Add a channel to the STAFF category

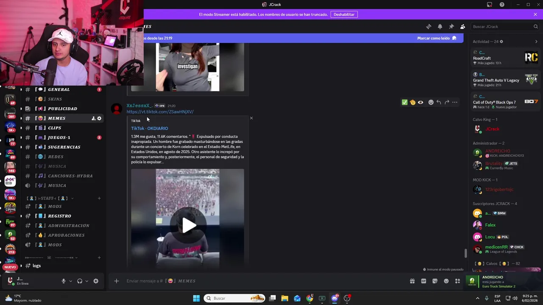pos(99,198)
